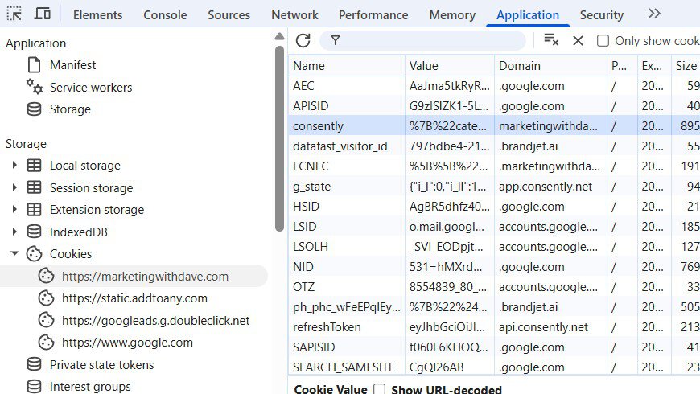The width and height of the screenshot is (700, 394).
Task: Open Interest groups
Action: click(x=90, y=387)
